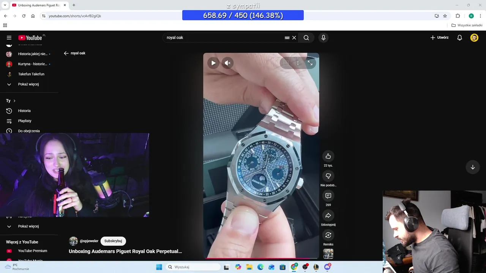
Task: Dislike the Short with thumbs down
Action: [328, 176]
